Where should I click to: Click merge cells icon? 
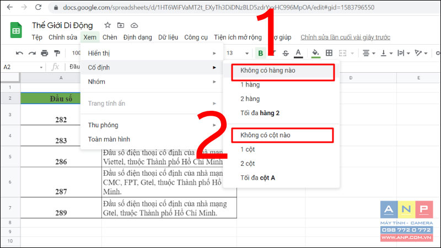click(342, 53)
